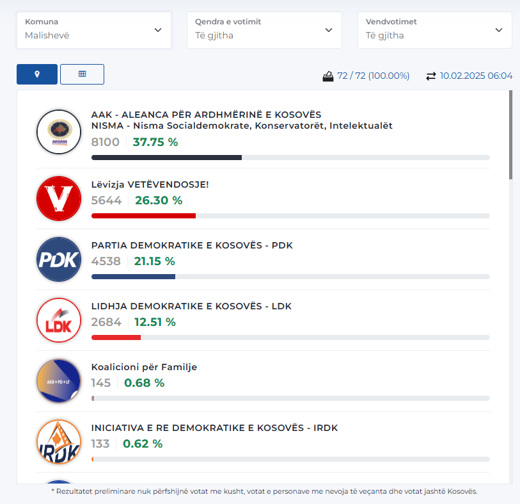The image size is (520, 504).
Task: Switch to table grid view
Action: click(x=83, y=74)
